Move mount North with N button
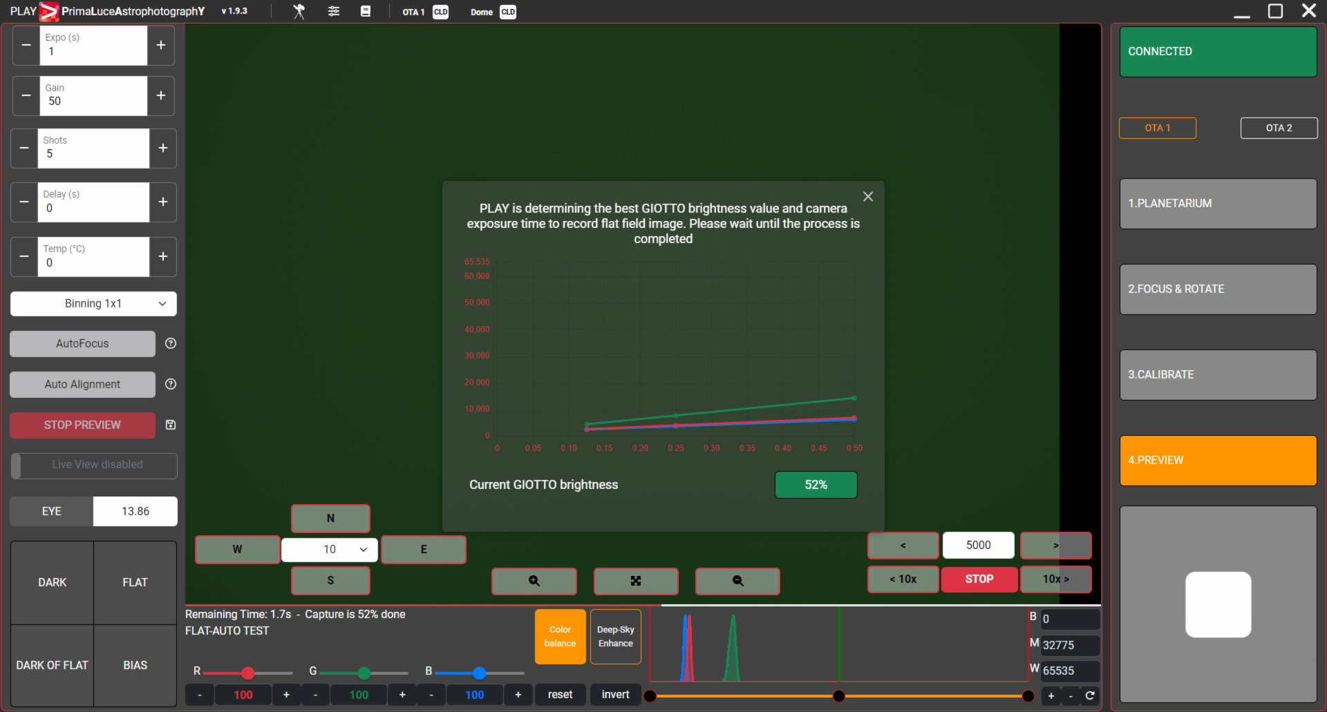This screenshot has width=1327, height=712. pyautogui.click(x=330, y=519)
